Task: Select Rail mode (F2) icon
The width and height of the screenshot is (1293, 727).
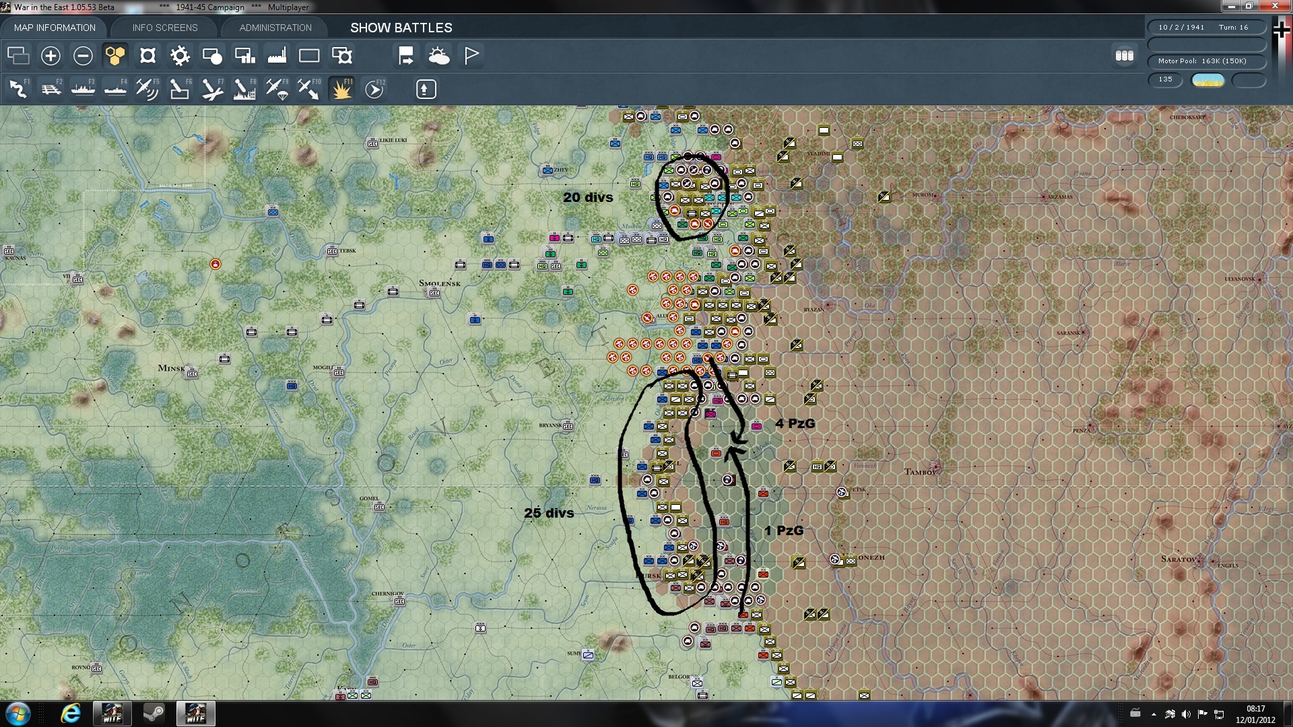Action: pyautogui.click(x=51, y=89)
